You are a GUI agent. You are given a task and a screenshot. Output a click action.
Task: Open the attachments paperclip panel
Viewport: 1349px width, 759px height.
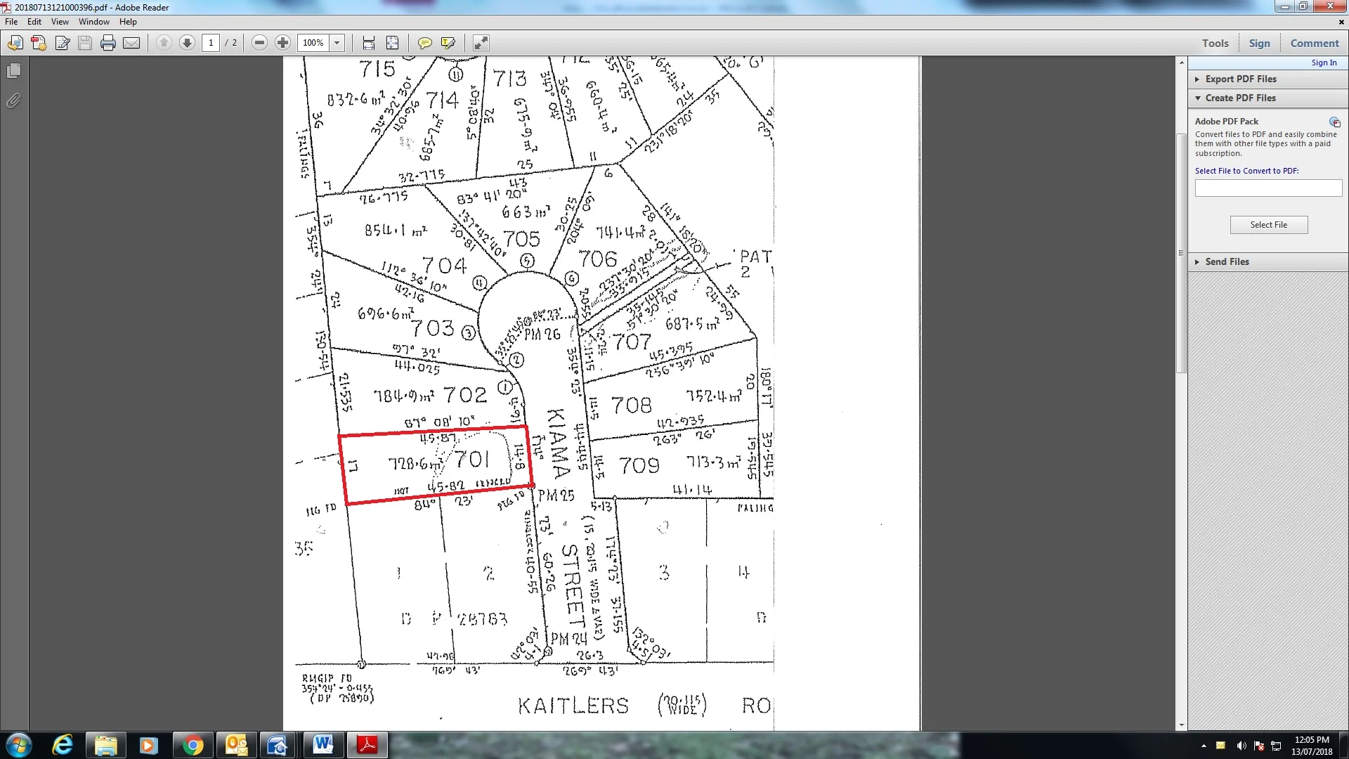tap(13, 101)
